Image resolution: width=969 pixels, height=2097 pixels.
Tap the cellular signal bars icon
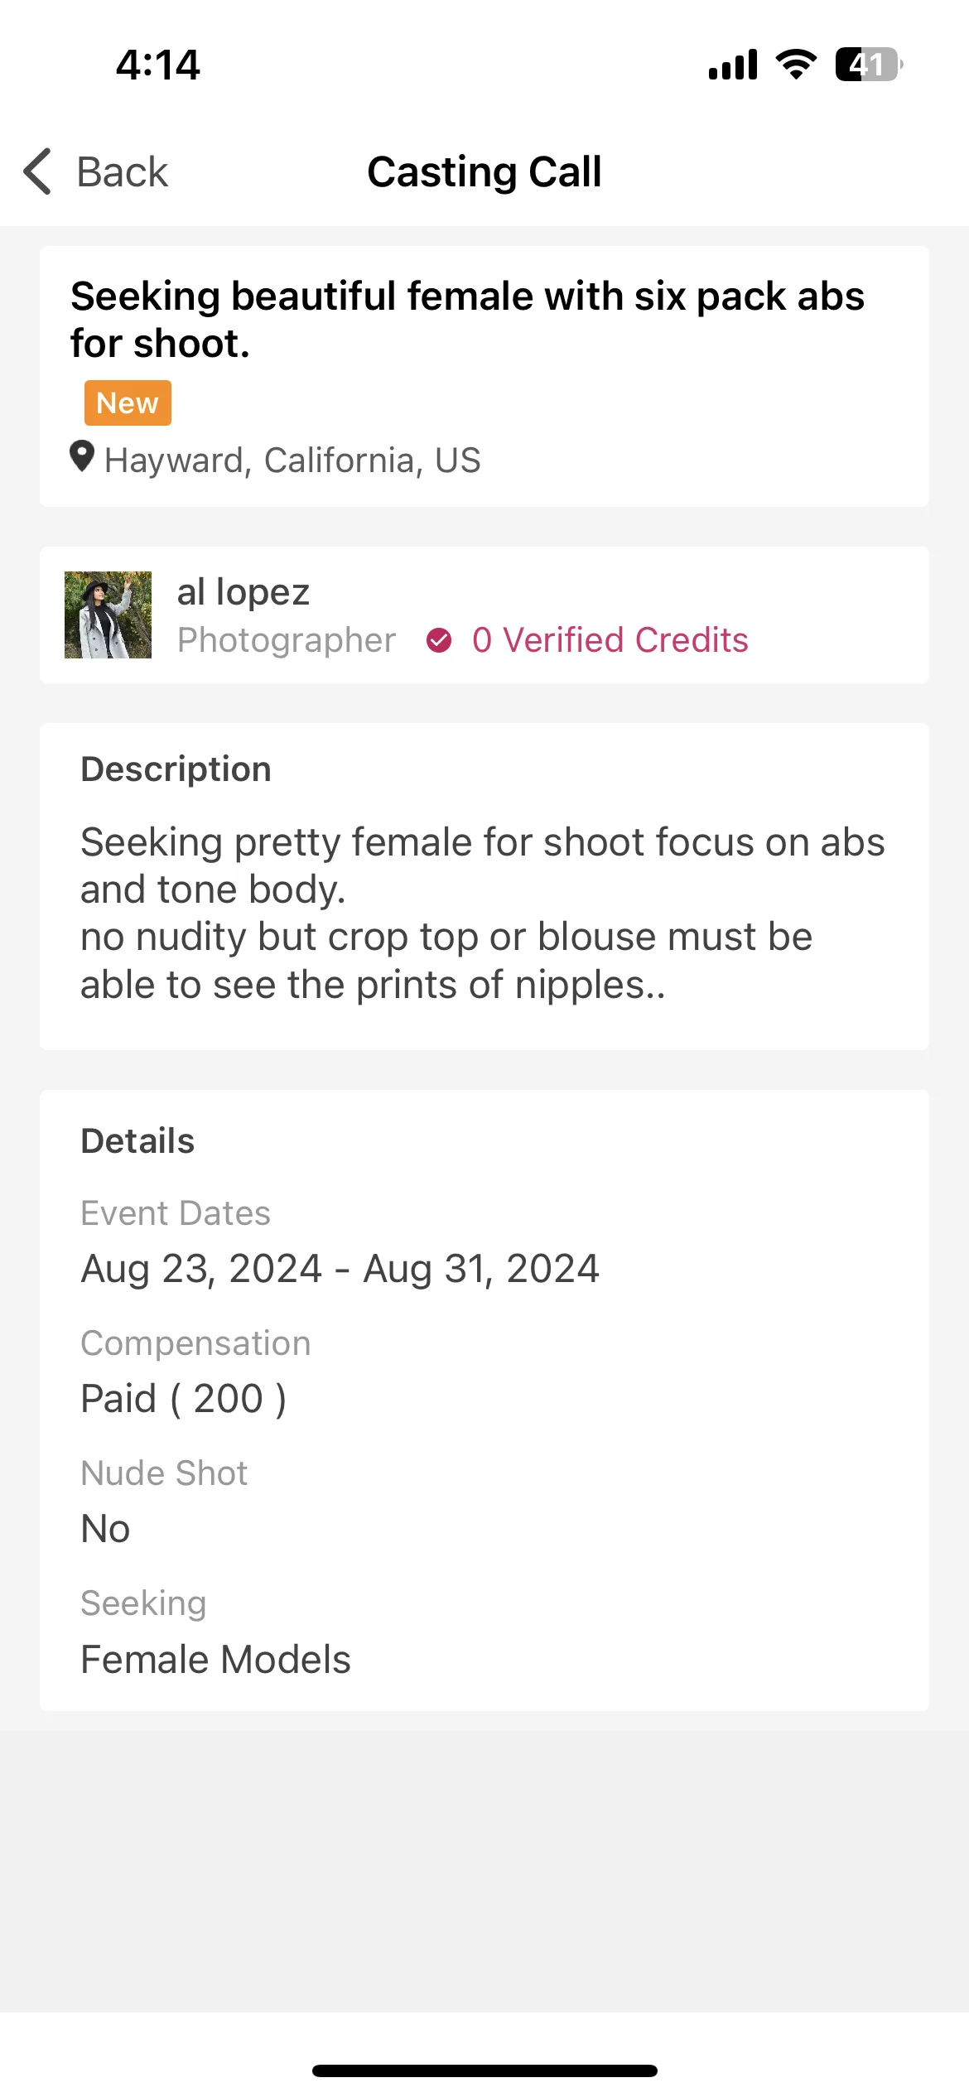click(733, 65)
